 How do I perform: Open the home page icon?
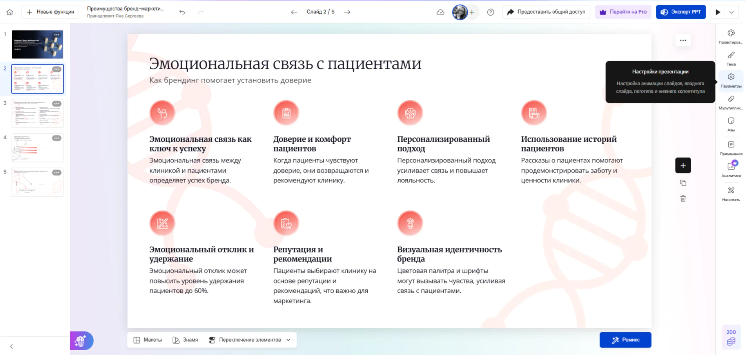10,12
